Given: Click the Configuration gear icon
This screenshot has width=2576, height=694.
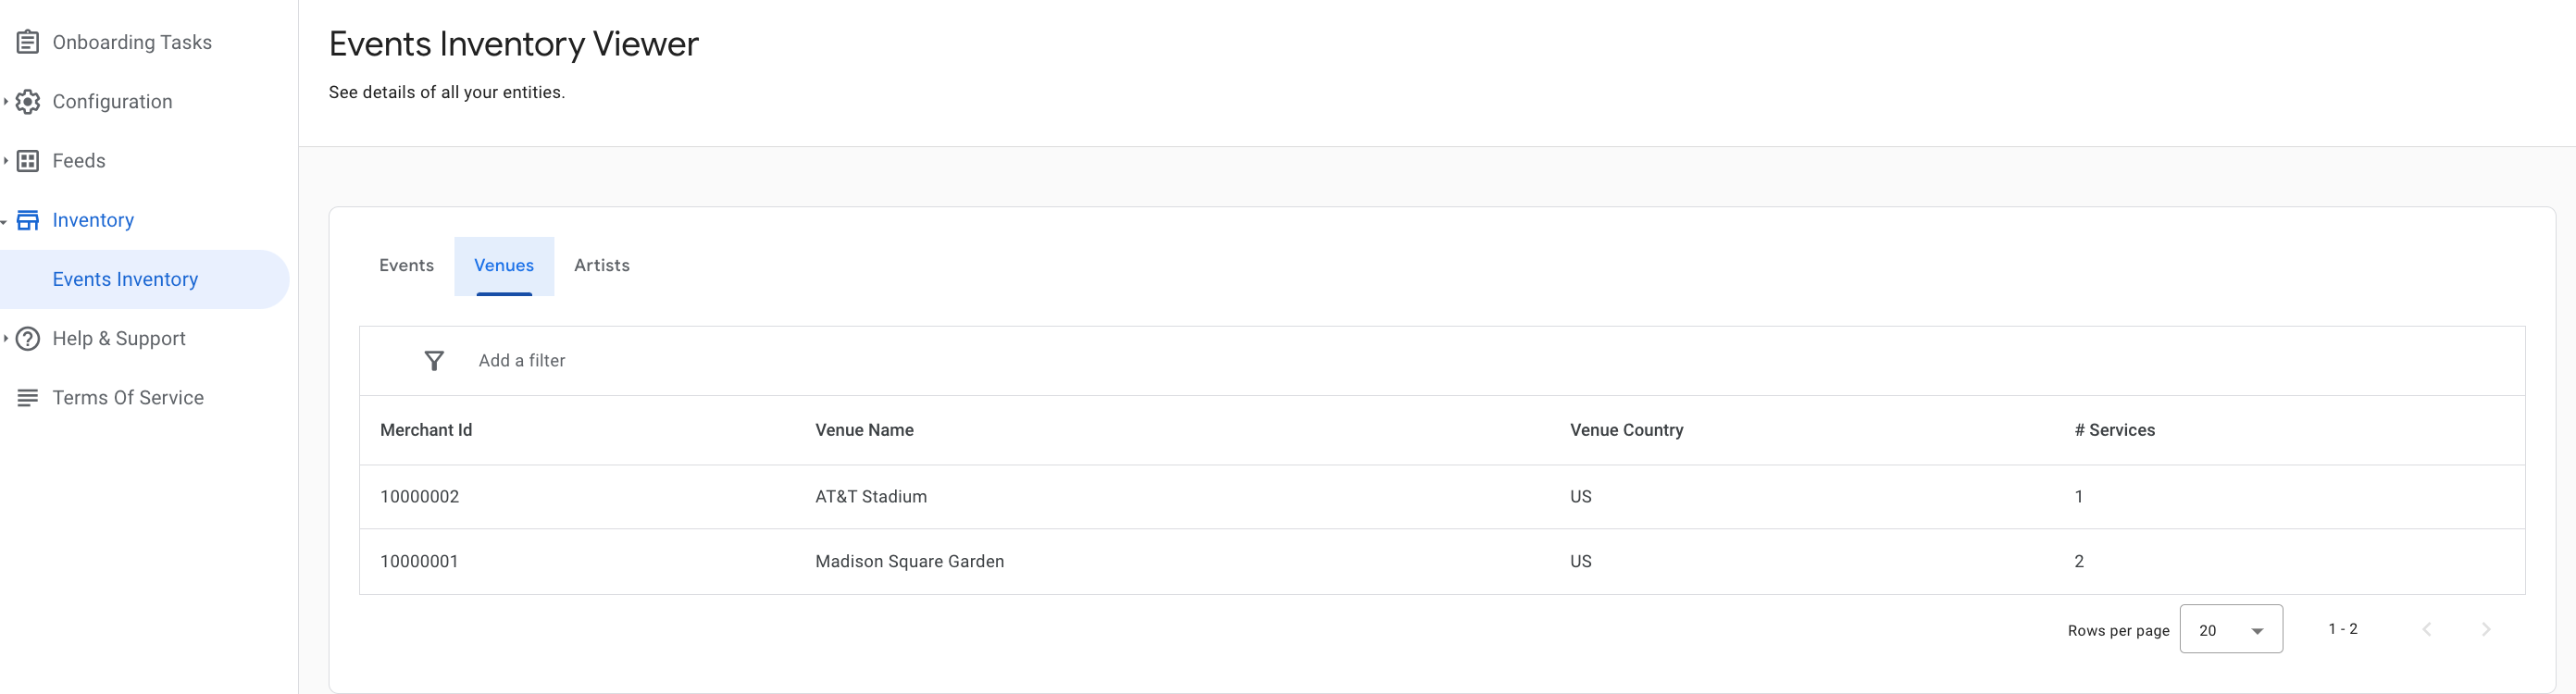Looking at the screenshot, I should pyautogui.click(x=26, y=101).
